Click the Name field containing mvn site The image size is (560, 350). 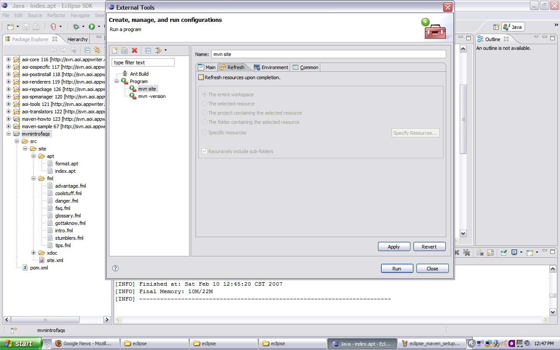pyautogui.click(x=328, y=54)
